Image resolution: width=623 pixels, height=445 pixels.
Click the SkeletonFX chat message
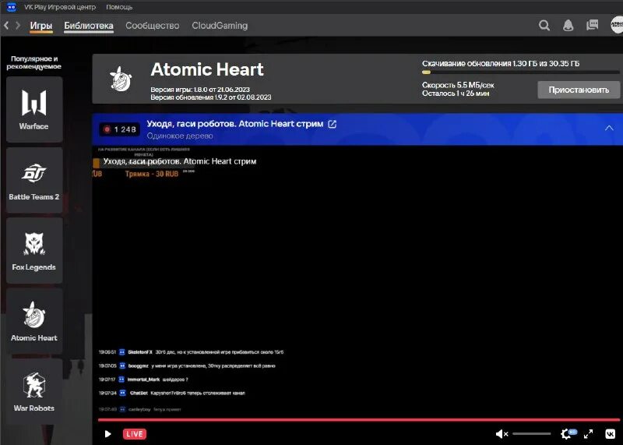[191, 352]
